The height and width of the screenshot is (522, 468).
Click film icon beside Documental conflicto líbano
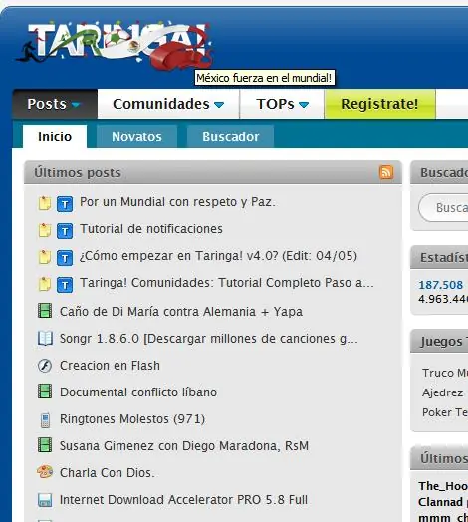click(x=45, y=391)
